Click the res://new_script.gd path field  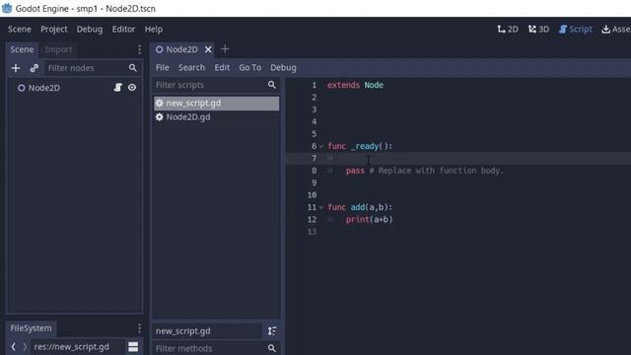point(77,346)
